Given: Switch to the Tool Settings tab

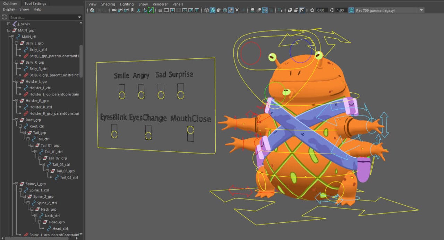Looking at the screenshot, I should pos(35,3).
